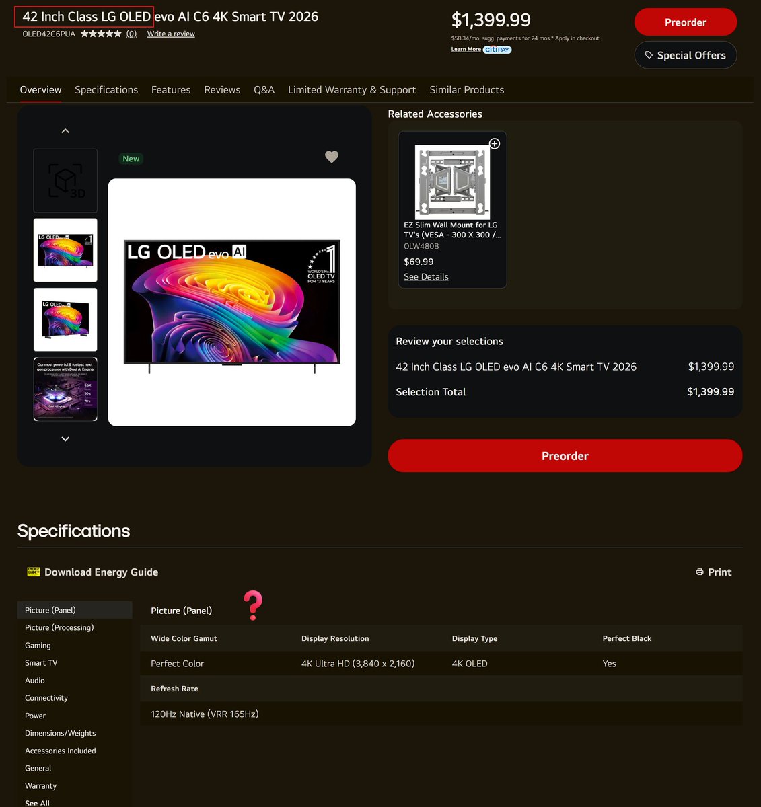
Task: Click the 4K OLED display type value
Action: coord(470,664)
